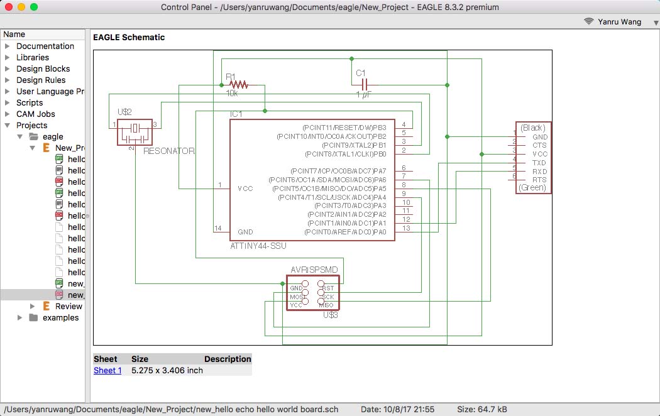Expand the Design Rules node

click(x=7, y=80)
